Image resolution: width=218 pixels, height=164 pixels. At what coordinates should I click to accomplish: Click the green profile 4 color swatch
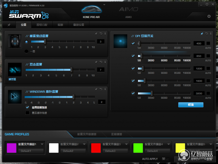tap(138, 148)
